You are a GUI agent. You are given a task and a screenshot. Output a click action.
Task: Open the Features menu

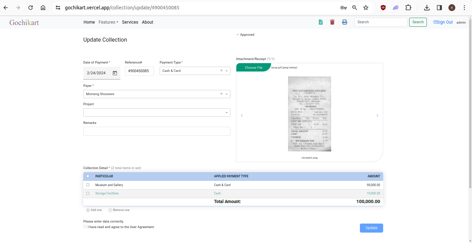point(108,22)
